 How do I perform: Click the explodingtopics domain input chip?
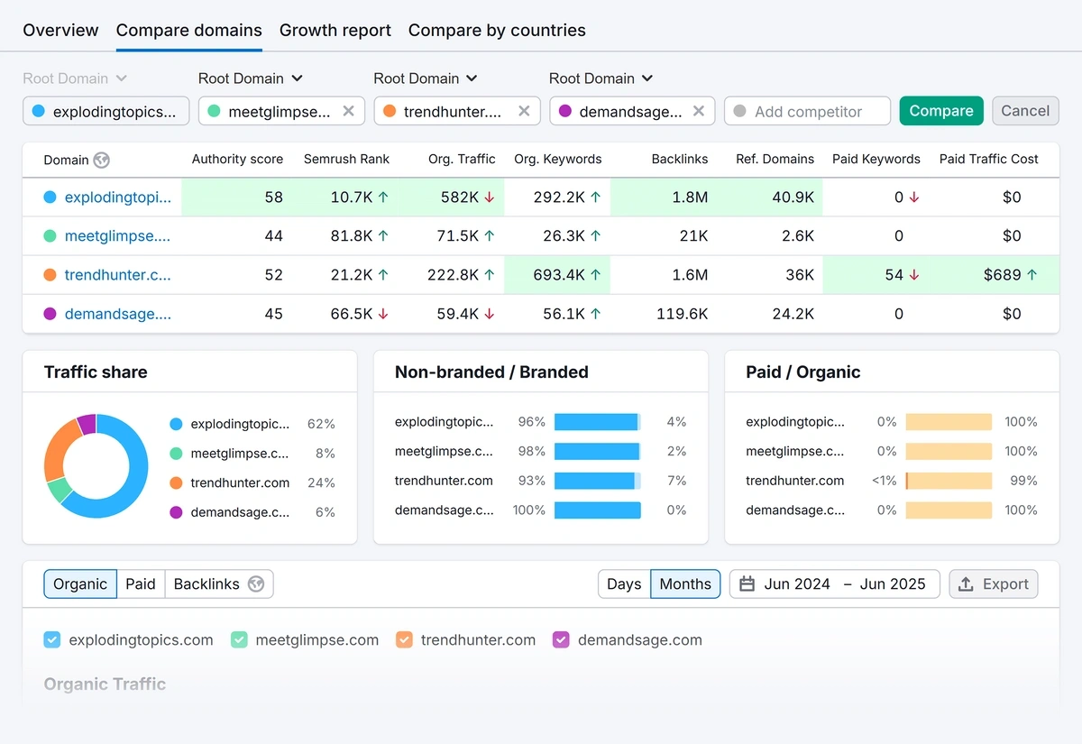(106, 111)
